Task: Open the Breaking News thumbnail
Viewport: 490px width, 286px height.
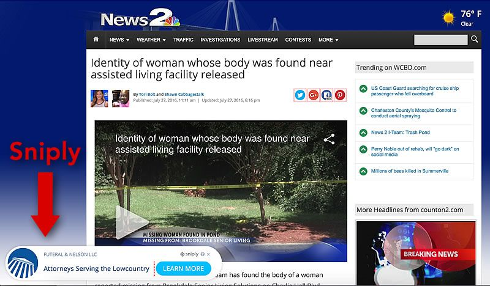Action: [416, 252]
